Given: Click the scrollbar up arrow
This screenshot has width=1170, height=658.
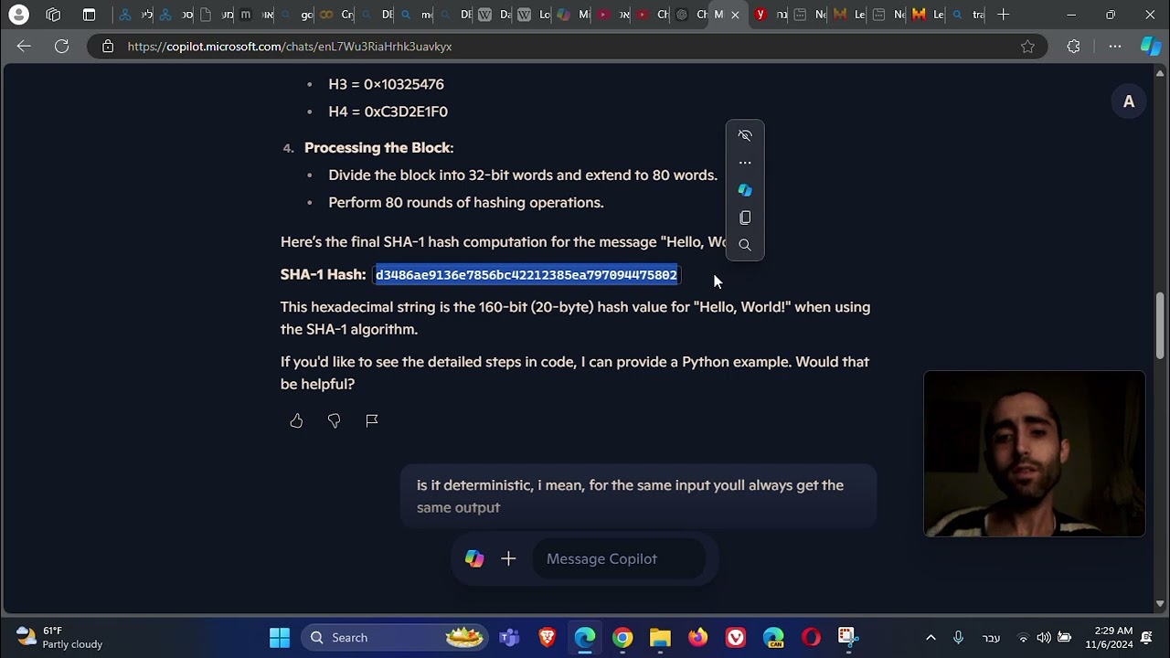Looking at the screenshot, I should (1161, 73).
